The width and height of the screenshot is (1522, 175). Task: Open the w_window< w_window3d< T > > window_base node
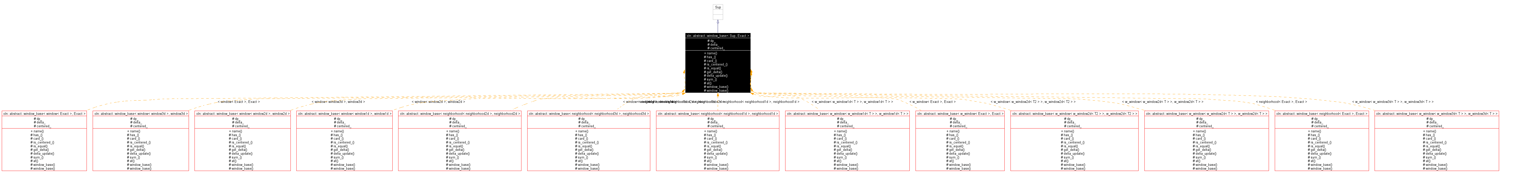[x=1436, y=141]
